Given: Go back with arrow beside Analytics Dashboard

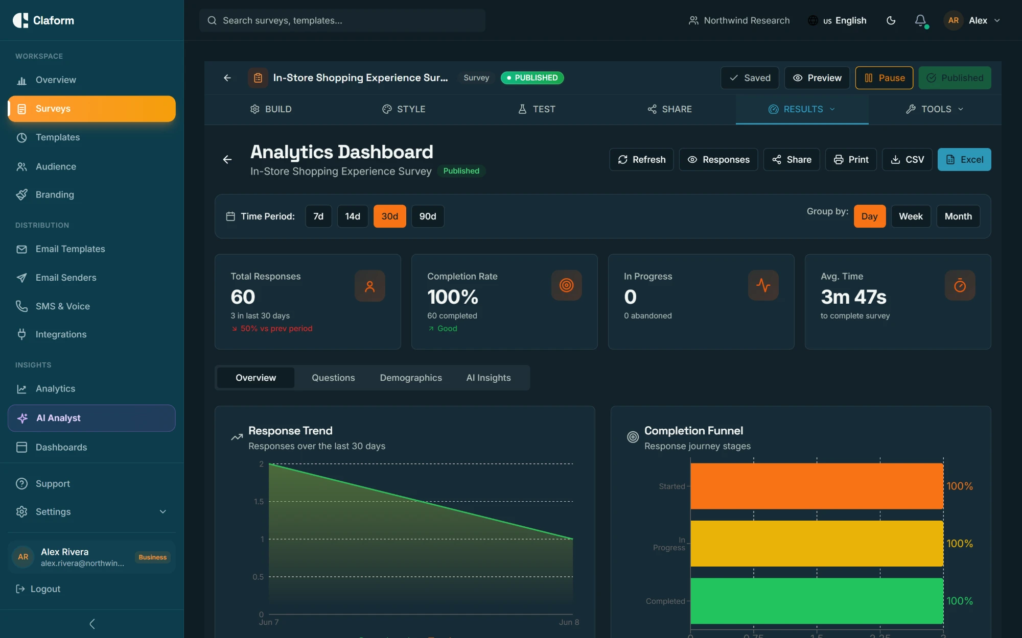Looking at the screenshot, I should pos(227,160).
